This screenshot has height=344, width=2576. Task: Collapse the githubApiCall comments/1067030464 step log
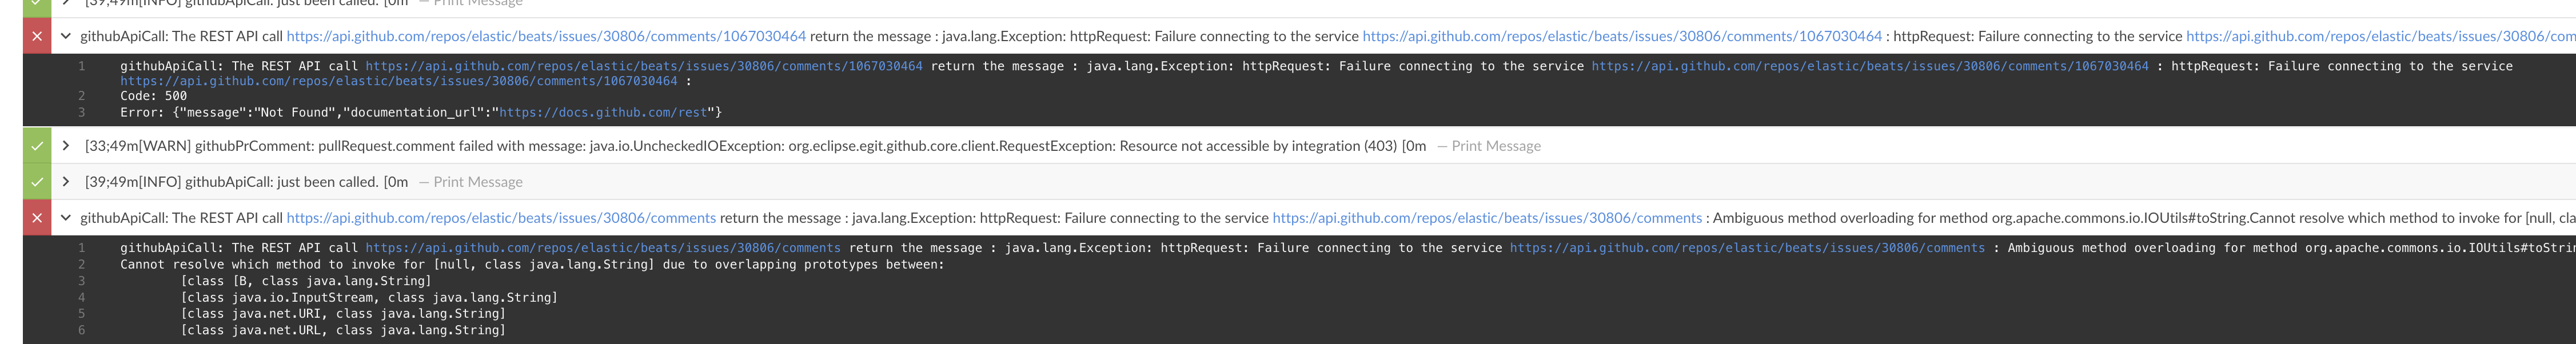[x=66, y=36]
